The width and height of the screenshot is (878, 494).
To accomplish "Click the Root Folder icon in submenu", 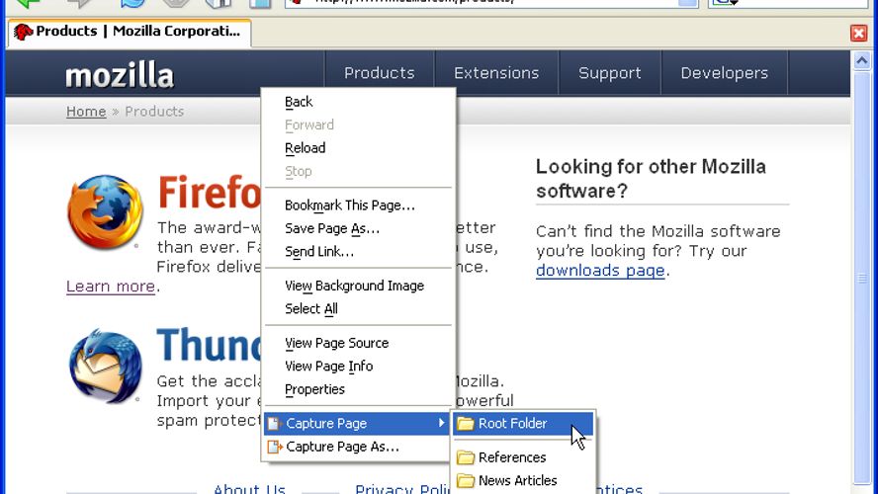I will click(x=465, y=424).
